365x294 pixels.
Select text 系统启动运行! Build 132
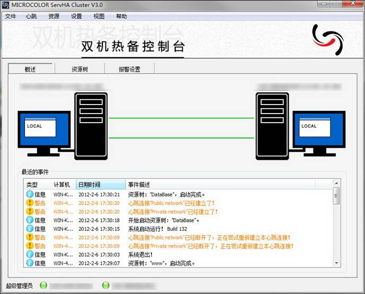pos(157,229)
